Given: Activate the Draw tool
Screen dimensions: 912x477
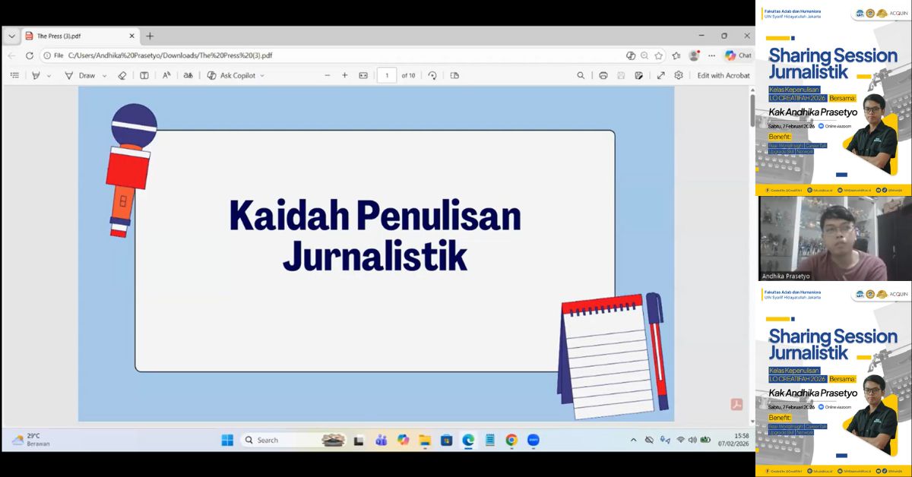Looking at the screenshot, I should [84, 75].
